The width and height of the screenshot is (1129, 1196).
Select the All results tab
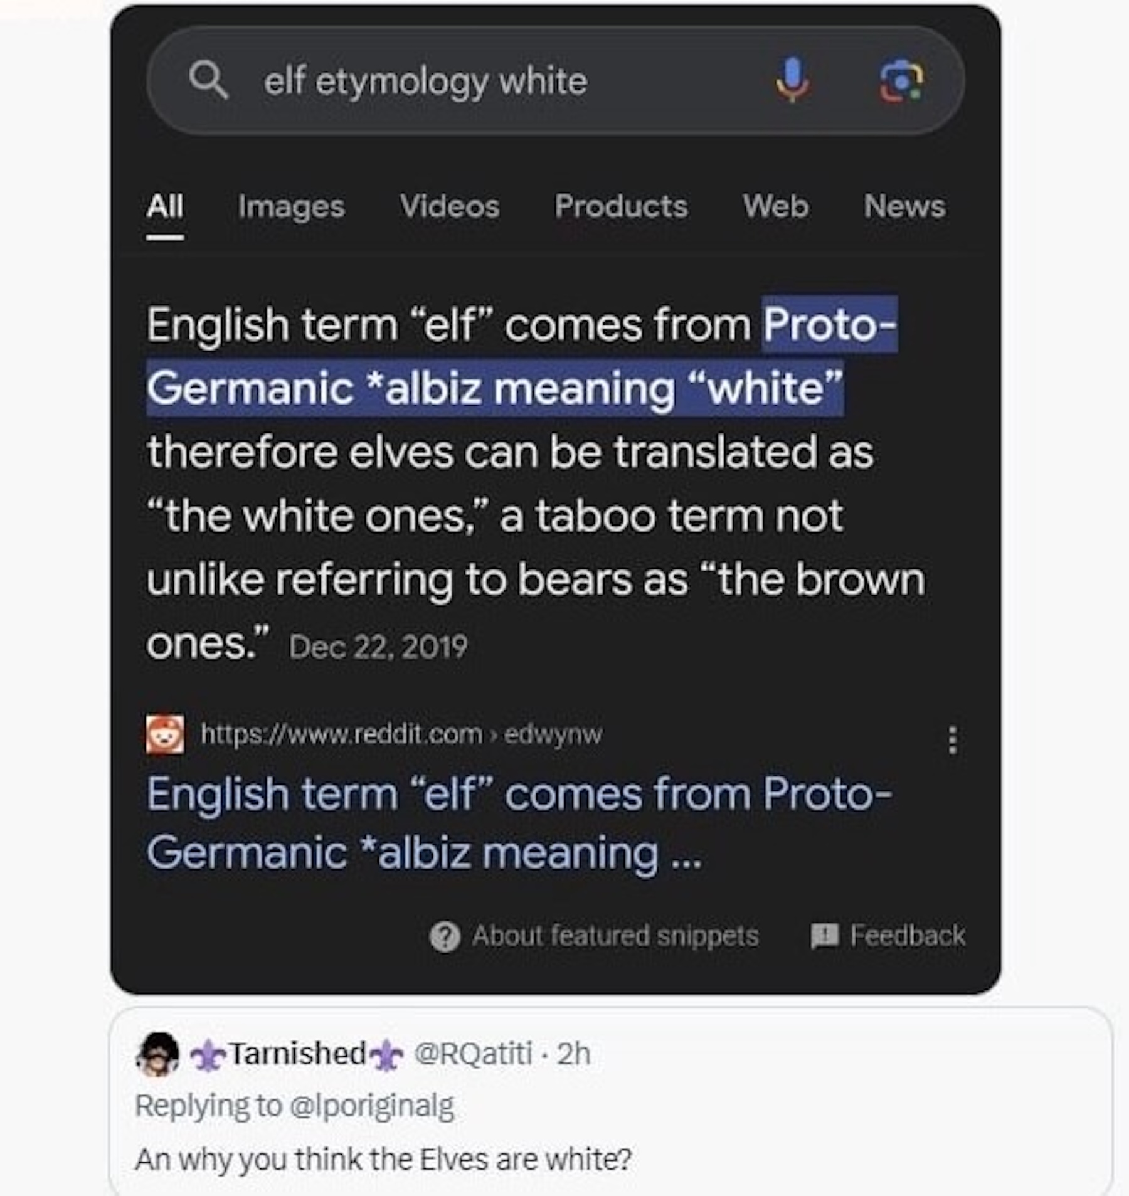(x=165, y=206)
